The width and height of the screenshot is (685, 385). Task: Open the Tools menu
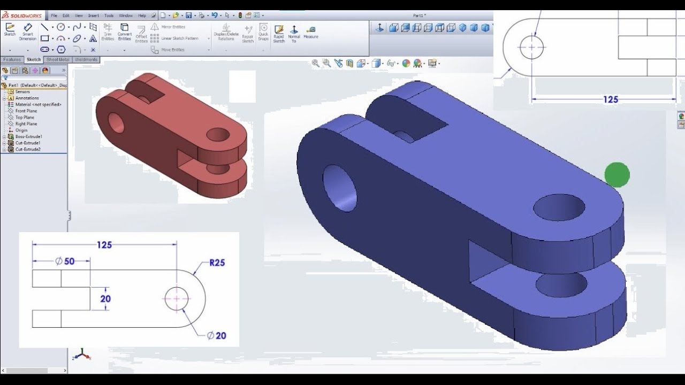pyautogui.click(x=109, y=16)
